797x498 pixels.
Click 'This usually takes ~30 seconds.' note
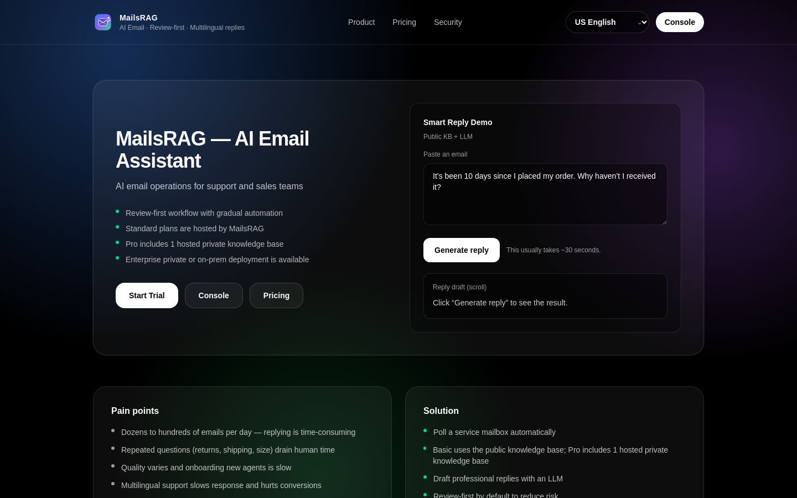553,250
